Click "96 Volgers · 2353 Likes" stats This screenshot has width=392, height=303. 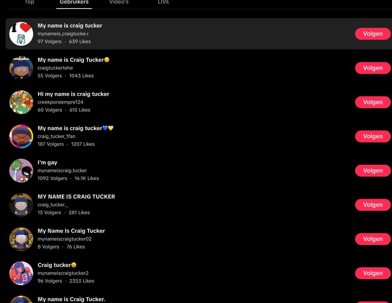66,281
